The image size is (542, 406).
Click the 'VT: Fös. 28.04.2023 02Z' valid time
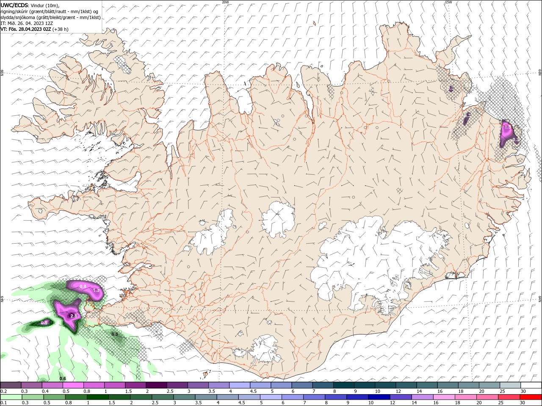click(x=26, y=29)
